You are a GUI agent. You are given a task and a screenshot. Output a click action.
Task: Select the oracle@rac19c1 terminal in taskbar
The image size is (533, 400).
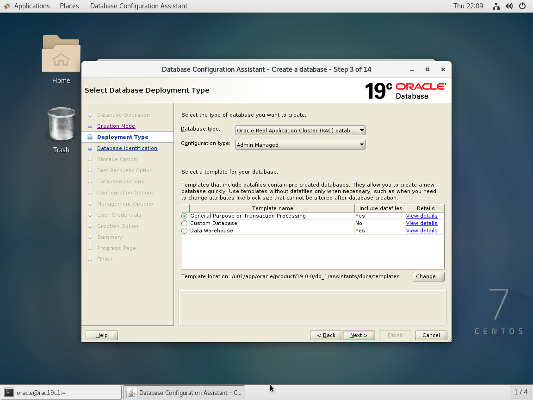pyautogui.click(x=60, y=392)
